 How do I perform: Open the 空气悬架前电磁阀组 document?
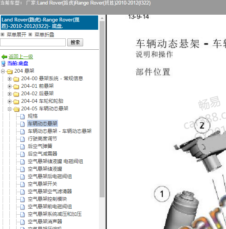(x=50, y=207)
